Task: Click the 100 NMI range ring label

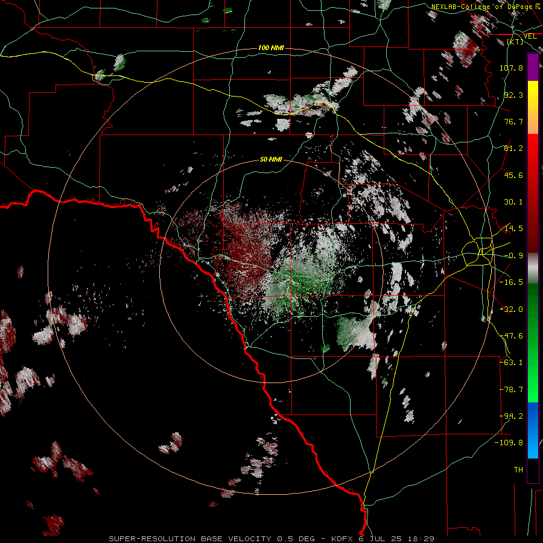Action: tap(271, 48)
